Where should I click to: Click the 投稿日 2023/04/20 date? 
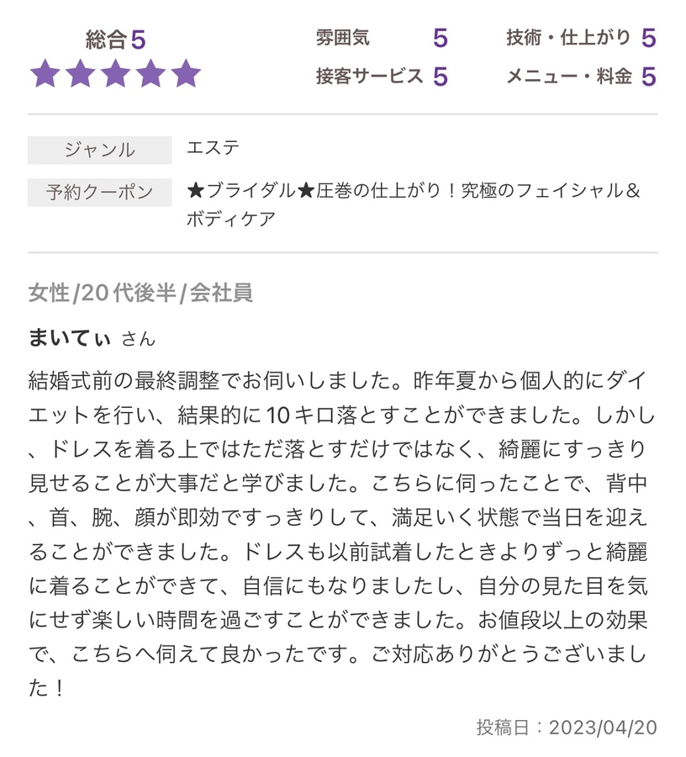(567, 728)
